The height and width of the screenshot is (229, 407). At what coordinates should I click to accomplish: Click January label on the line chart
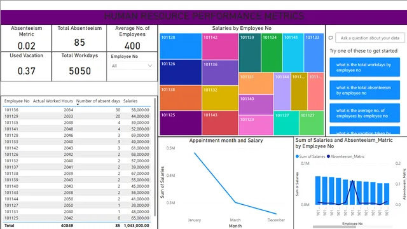195,220
